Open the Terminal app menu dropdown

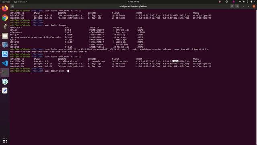(x=21, y=2)
